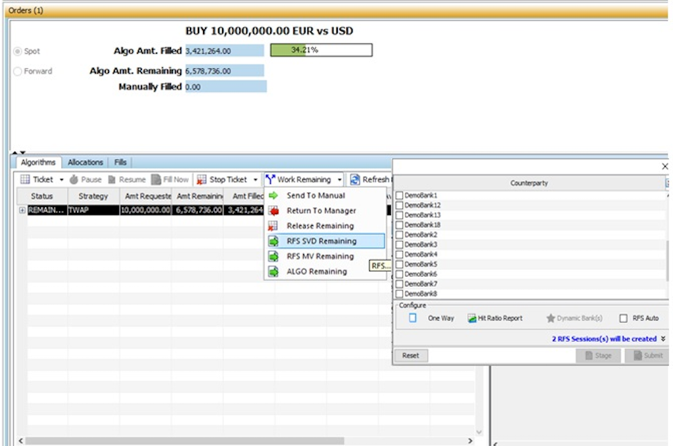
Task: Click the Refresh icon in toolbar
Action: pos(355,179)
